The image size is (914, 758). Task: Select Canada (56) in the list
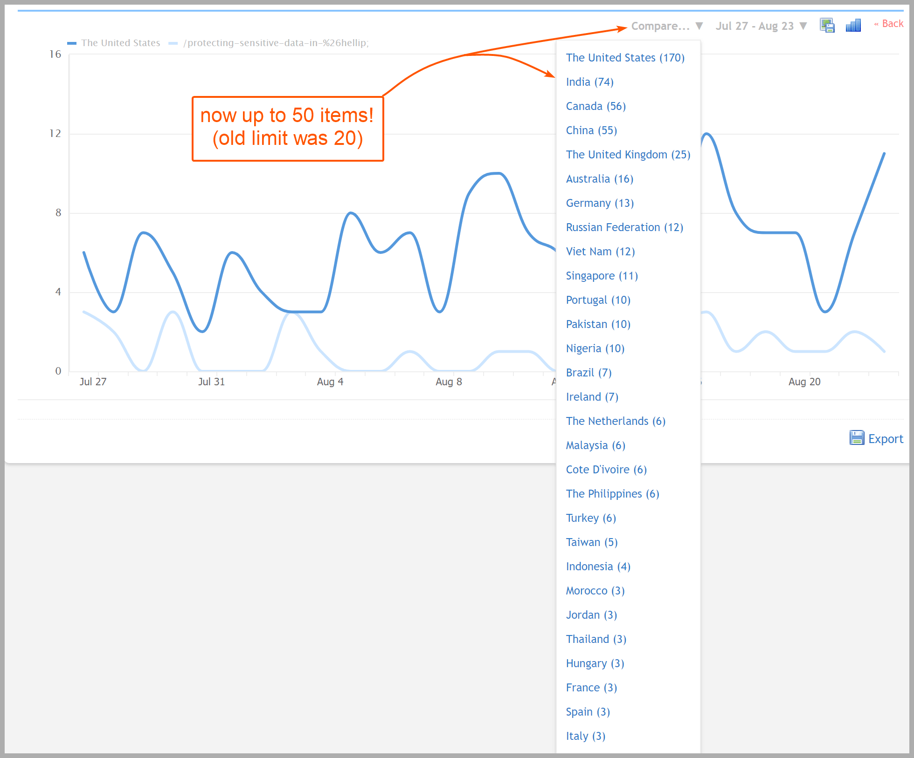pyautogui.click(x=595, y=106)
